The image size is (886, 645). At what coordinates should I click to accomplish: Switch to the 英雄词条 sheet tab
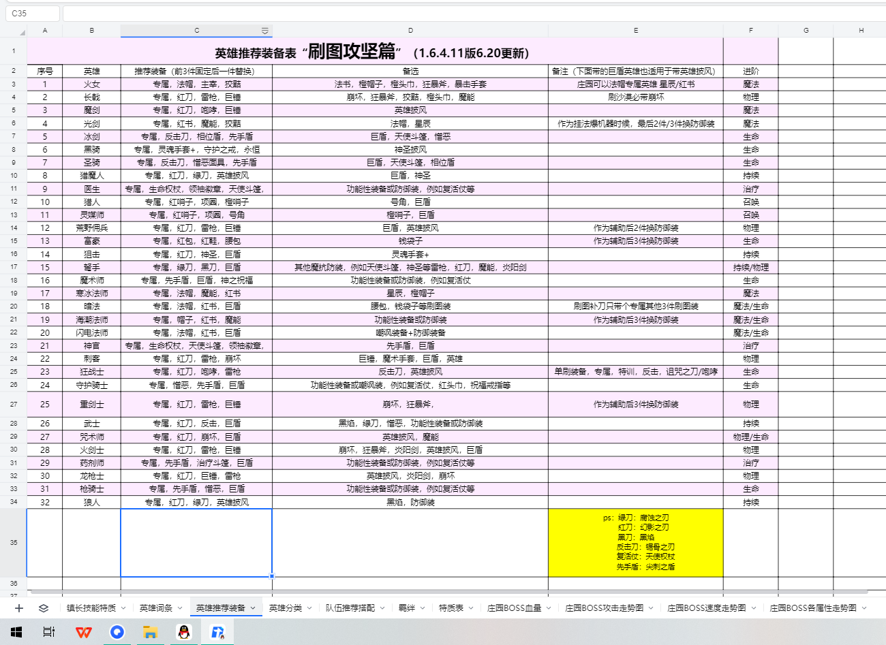point(155,608)
